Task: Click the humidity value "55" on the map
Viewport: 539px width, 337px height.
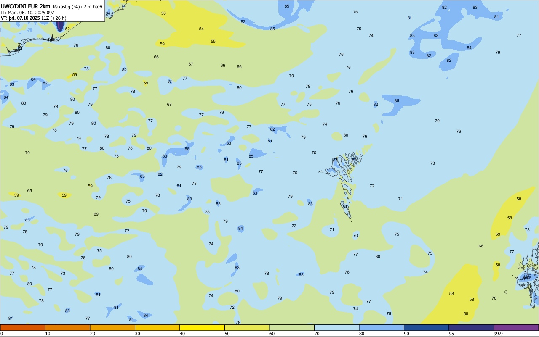Action: tap(213, 42)
